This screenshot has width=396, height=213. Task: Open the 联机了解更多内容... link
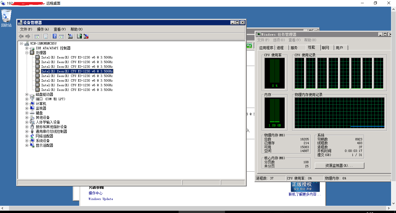click(305, 194)
